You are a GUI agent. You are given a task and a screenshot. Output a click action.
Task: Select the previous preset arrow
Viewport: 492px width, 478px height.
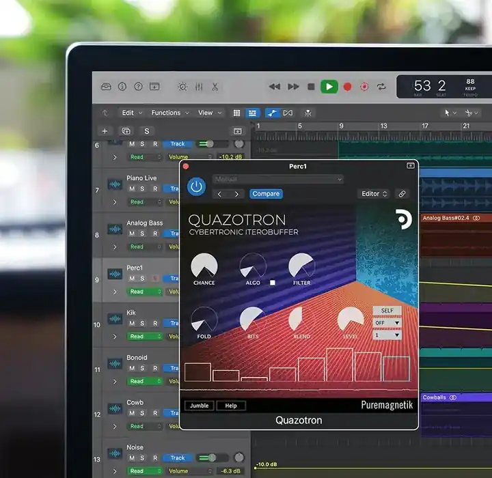click(x=219, y=194)
